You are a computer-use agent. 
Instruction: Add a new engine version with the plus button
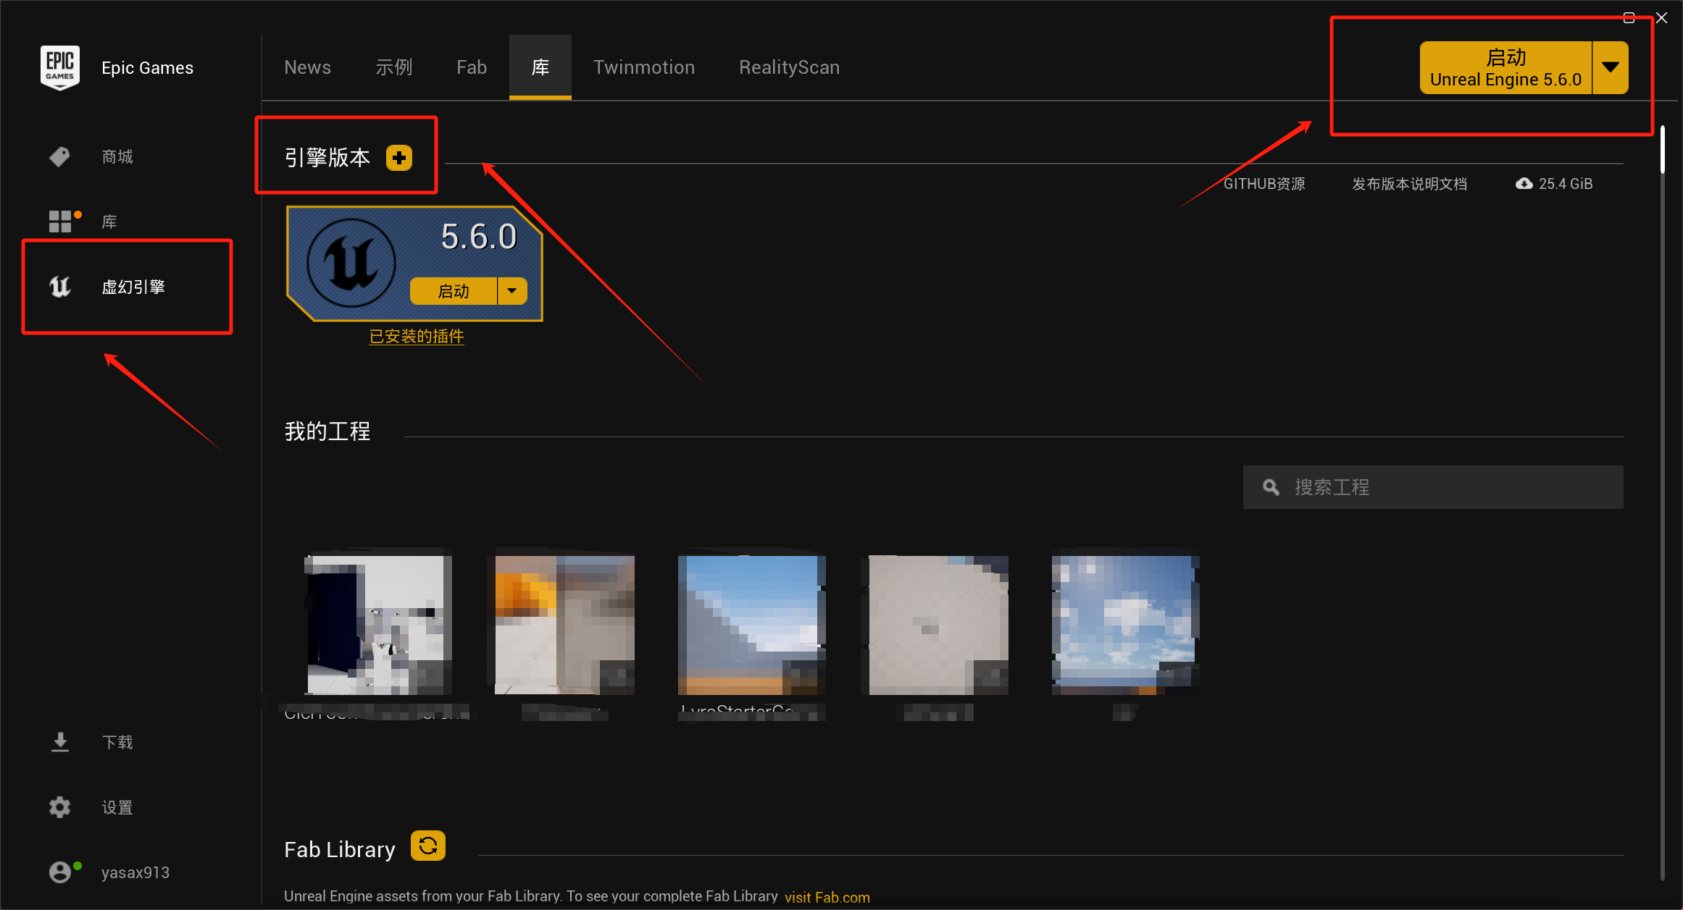pyautogui.click(x=399, y=157)
